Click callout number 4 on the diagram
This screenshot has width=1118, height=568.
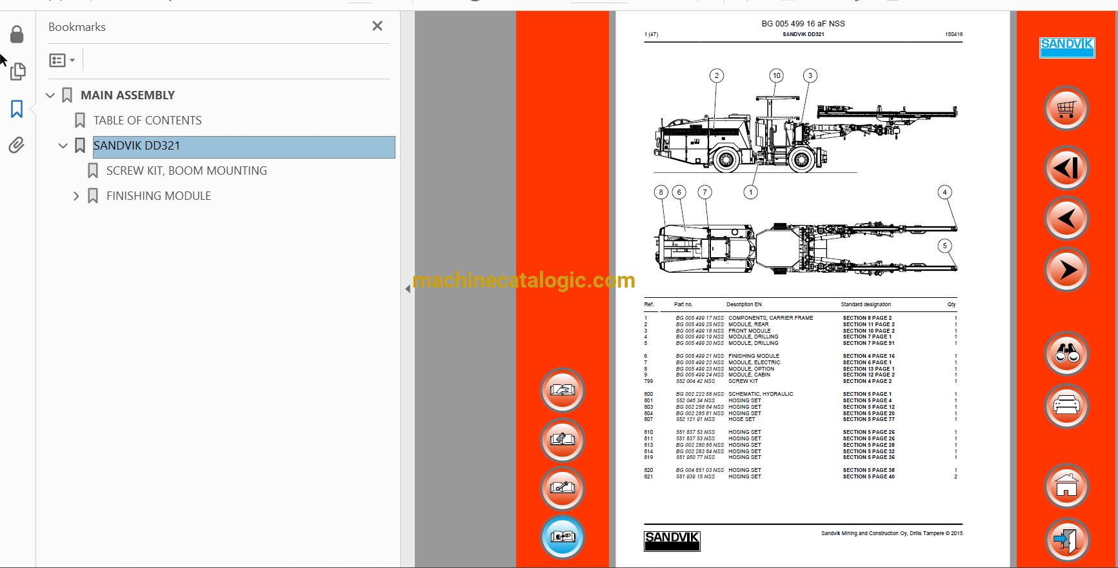944,192
